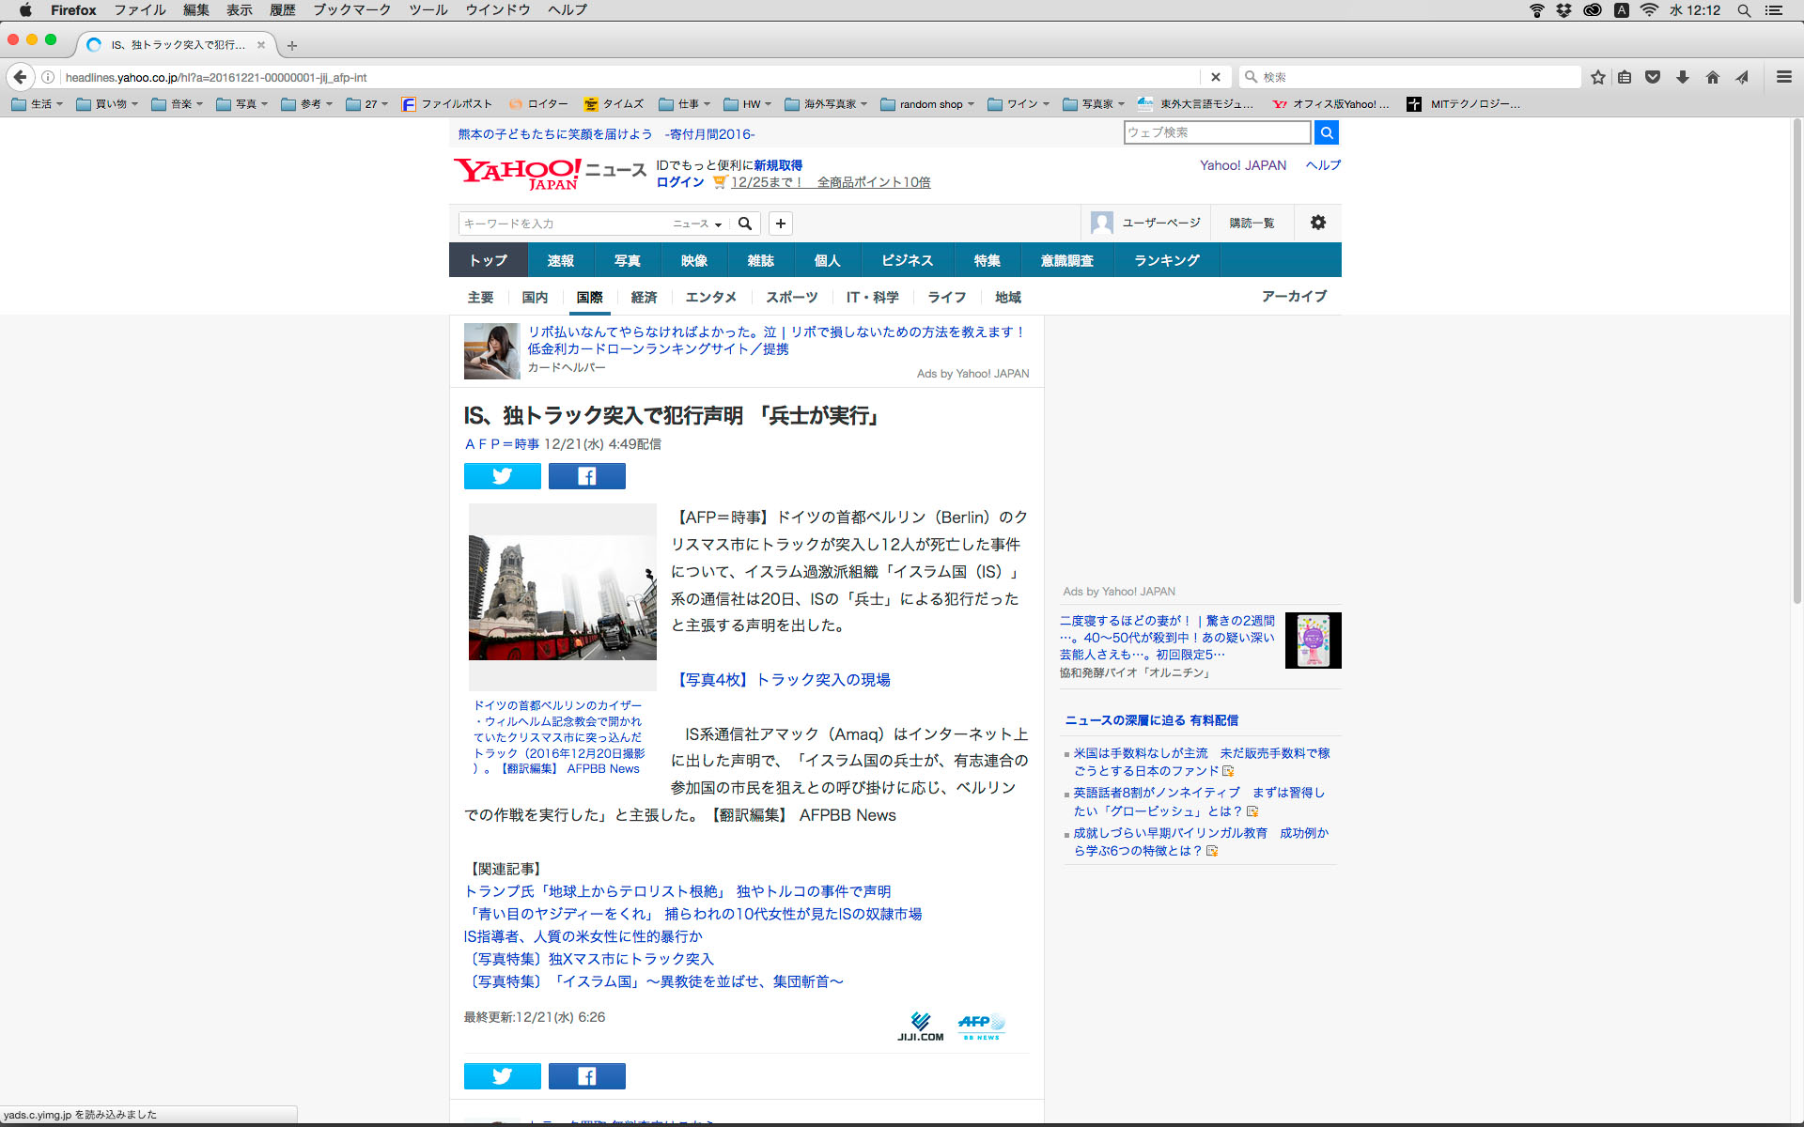Click the Firefox downloads arrow icon

coord(1683,77)
